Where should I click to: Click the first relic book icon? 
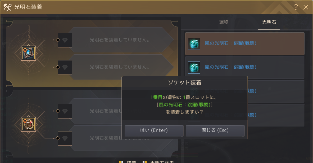29,53
